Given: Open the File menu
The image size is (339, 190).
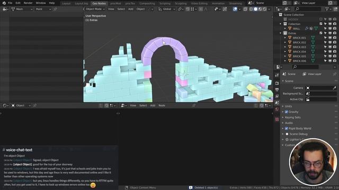Looking at the screenshot, I should 10,3.
